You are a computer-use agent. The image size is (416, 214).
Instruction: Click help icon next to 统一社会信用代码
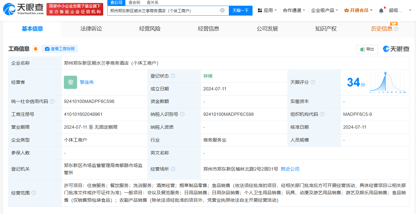point(52,101)
